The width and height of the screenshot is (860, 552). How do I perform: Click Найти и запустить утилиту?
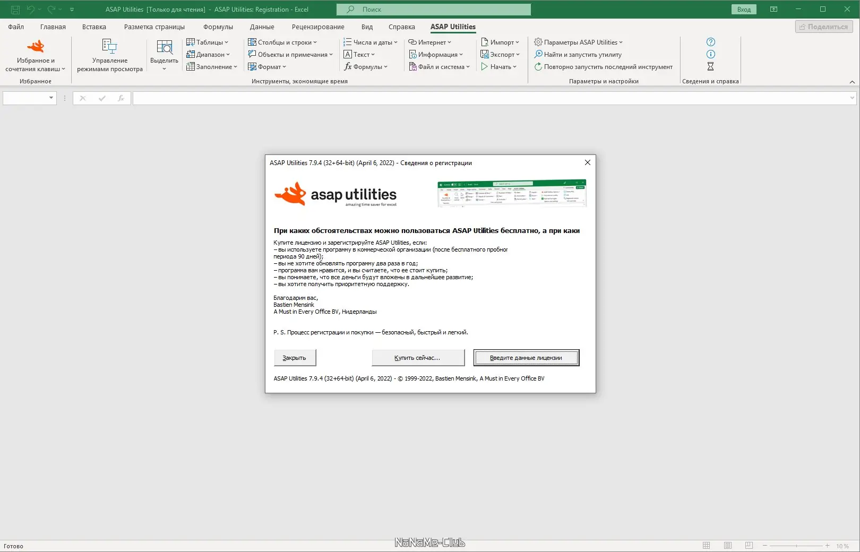pyautogui.click(x=578, y=55)
